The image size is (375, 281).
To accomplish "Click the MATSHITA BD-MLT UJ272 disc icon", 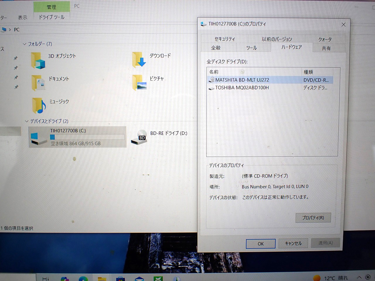I will pos(212,80).
